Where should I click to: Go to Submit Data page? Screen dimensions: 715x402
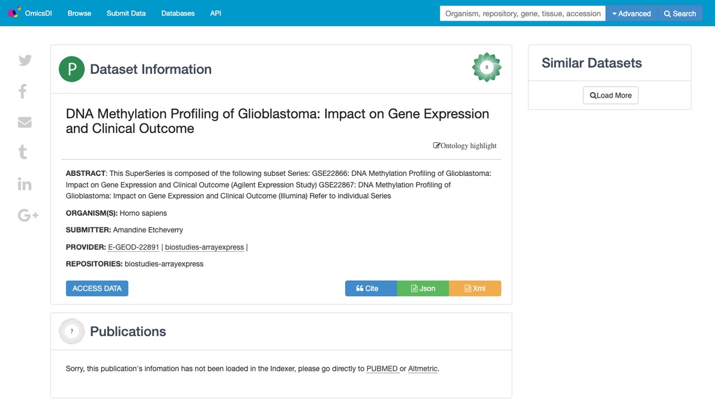coord(126,13)
